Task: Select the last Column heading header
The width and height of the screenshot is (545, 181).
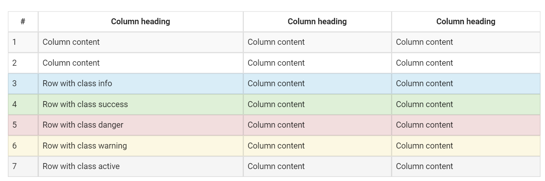Action: coord(466,22)
